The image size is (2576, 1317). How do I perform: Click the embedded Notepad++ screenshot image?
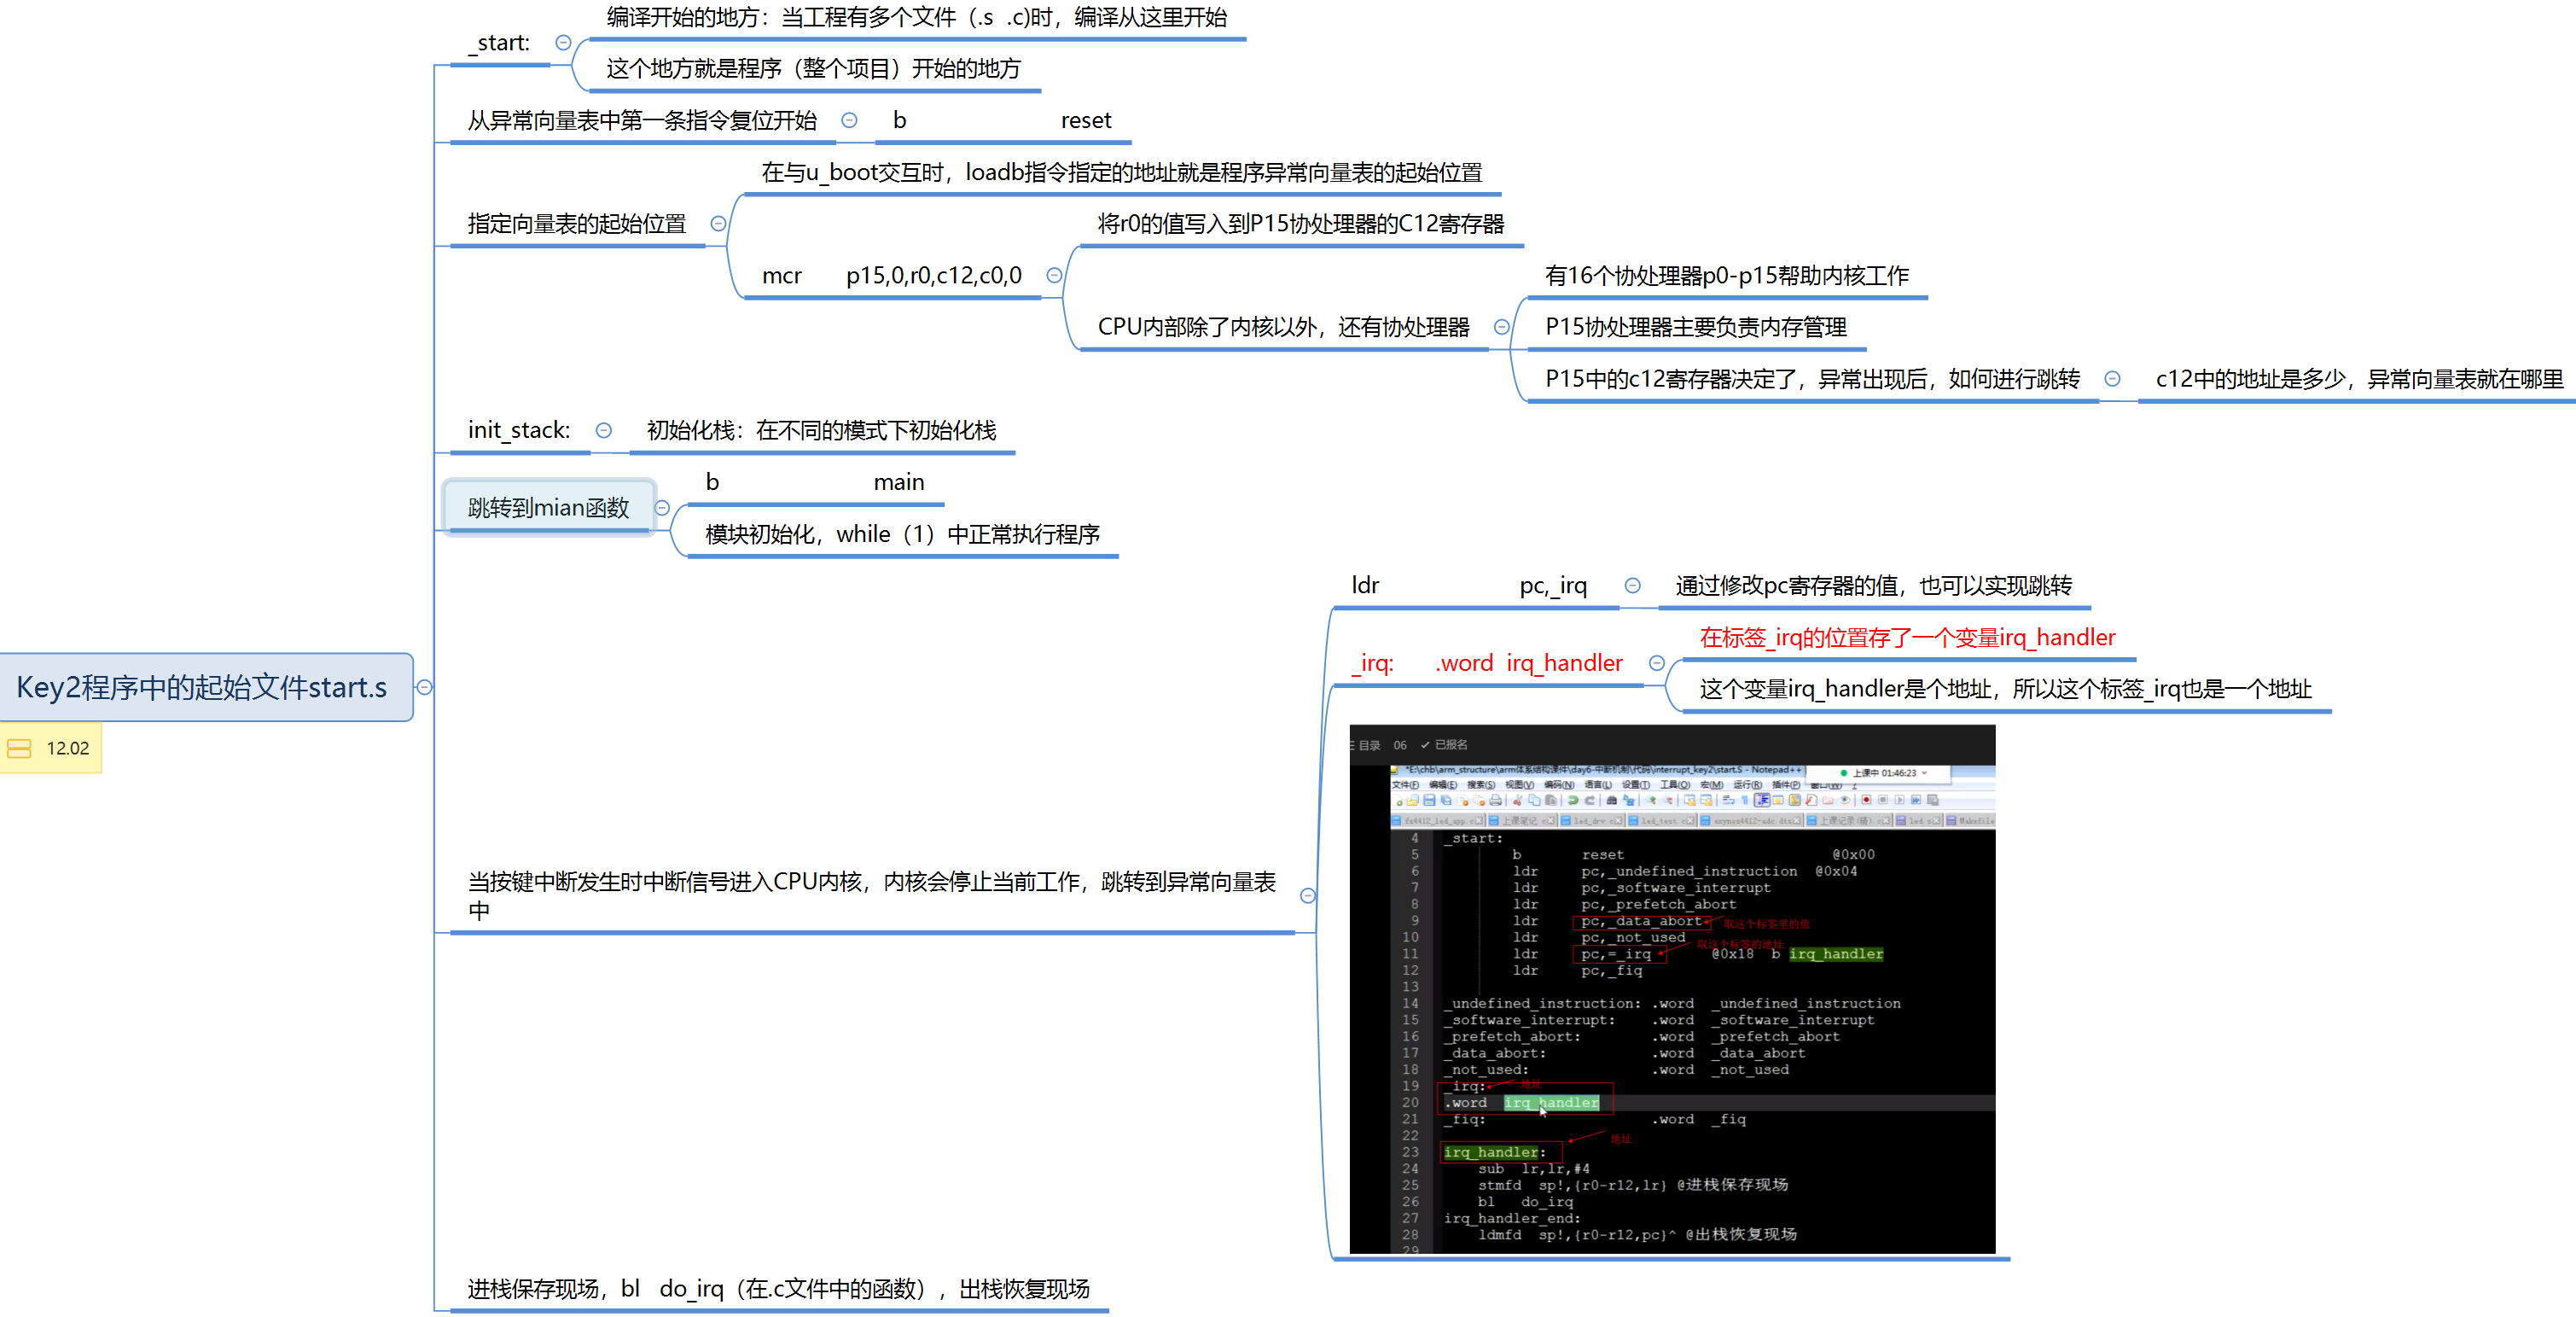point(1672,990)
